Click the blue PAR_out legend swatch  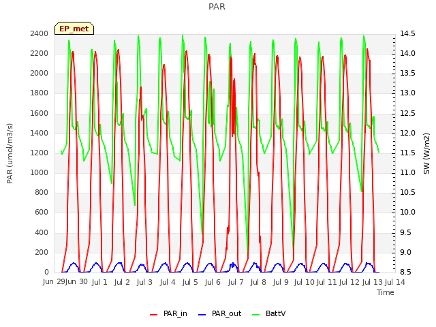tap(202, 315)
